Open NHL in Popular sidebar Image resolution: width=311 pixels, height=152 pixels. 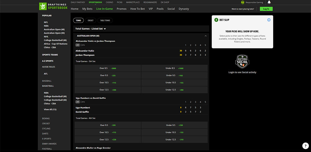pos(46,37)
